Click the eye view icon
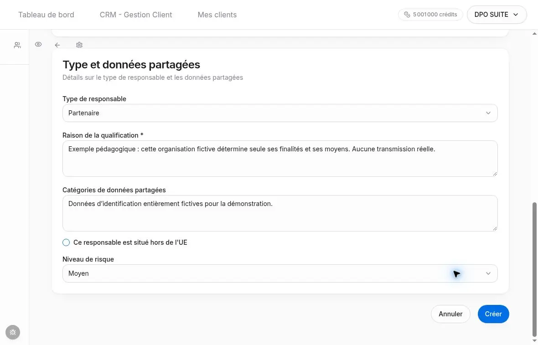This screenshot has height=345, width=538. coord(38,44)
